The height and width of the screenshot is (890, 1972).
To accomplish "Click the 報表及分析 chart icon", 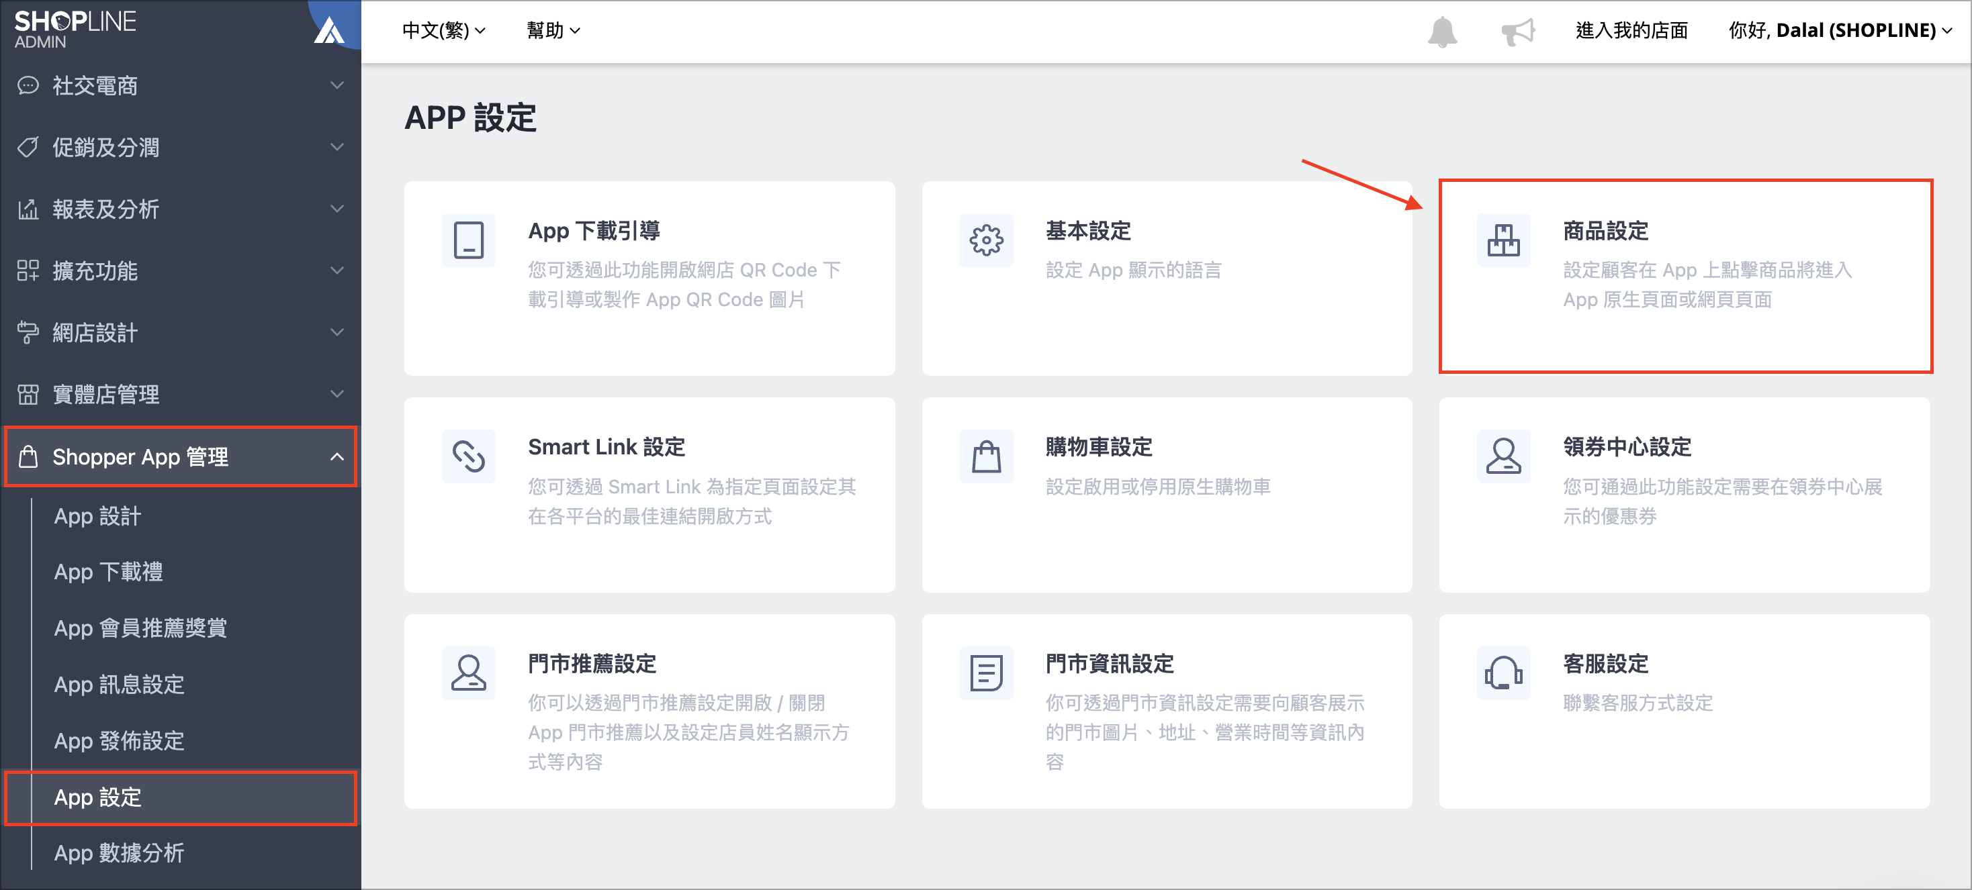I will point(28,209).
